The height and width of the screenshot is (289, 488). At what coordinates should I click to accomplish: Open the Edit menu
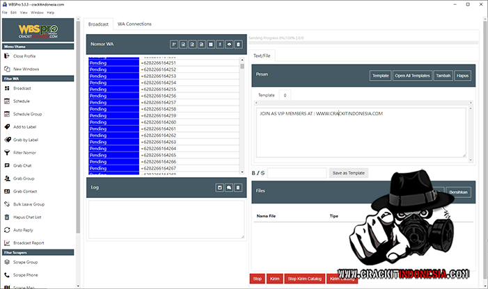coord(13,13)
